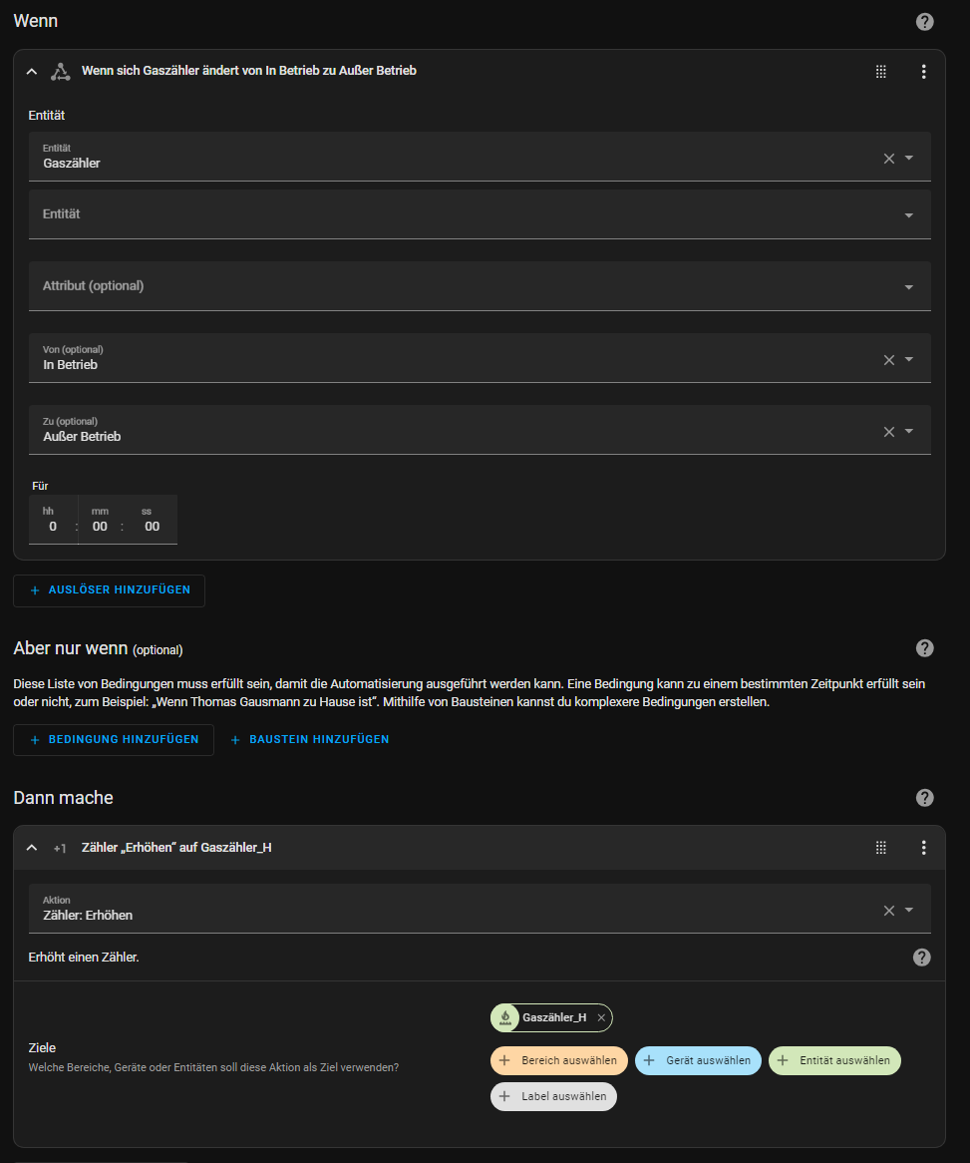Collapse the Gaszähler trigger card
970x1163 pixels.
(x=32, y=72)
